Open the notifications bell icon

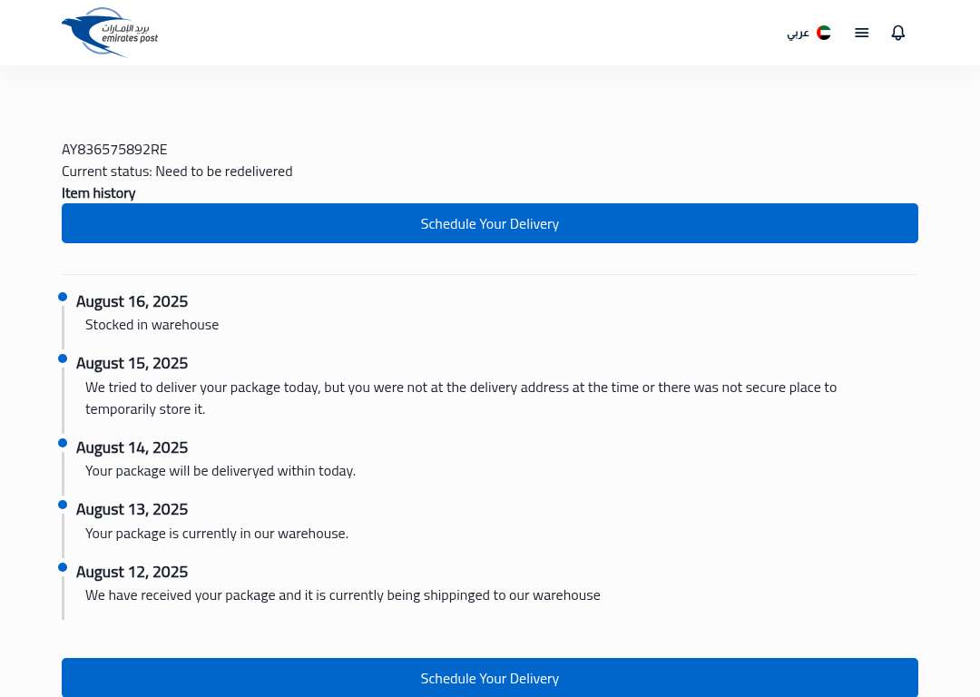click(897, 33)
